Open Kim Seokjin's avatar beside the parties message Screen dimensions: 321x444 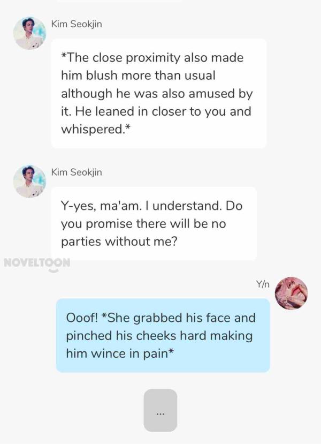29,182
